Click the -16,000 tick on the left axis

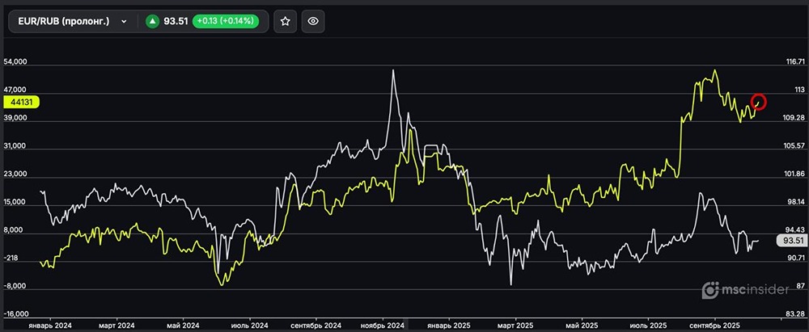16,314
